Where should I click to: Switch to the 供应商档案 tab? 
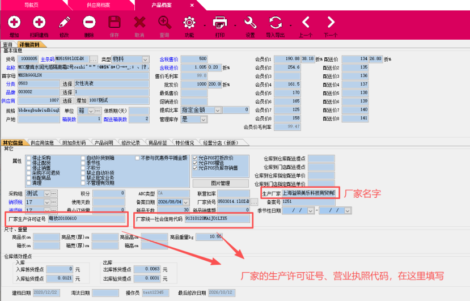coord(98,5)
